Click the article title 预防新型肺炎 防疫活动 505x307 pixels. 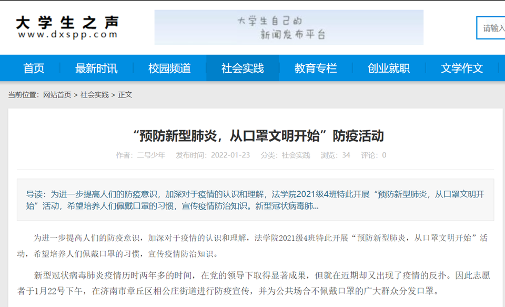[259, 136]
